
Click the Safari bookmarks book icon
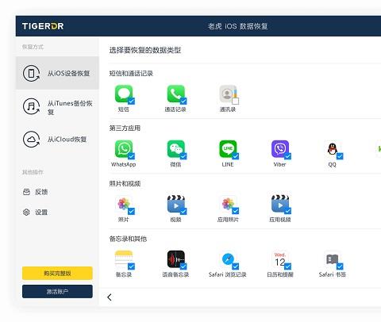click(x=332, y=259)
